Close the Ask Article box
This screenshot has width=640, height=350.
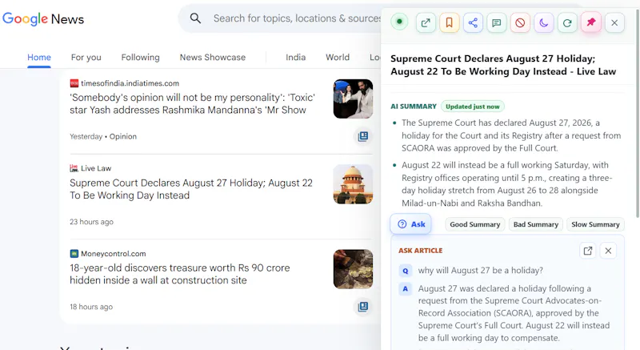[608, 251]
